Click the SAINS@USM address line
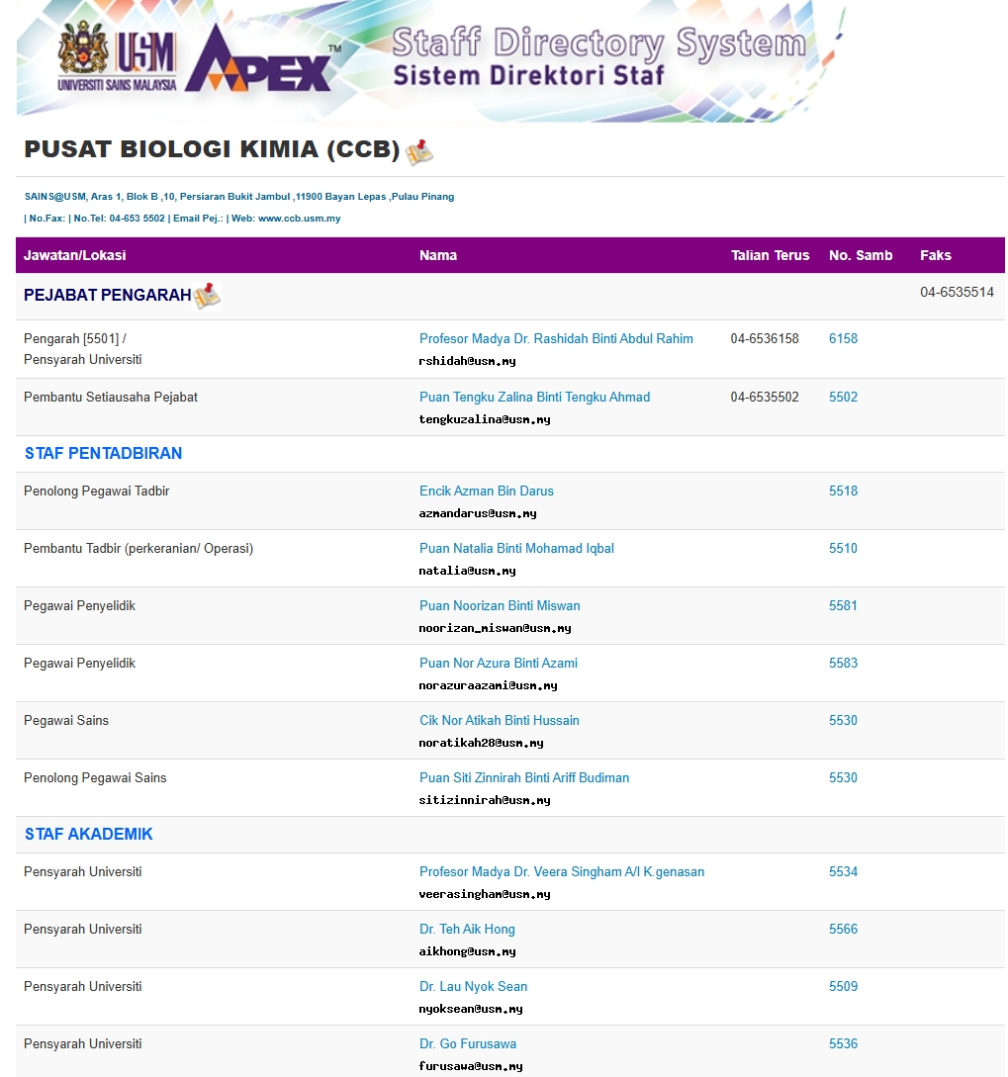This screenshot has height=1077, width=1008. pyautogui.click(x=239, y=197)
